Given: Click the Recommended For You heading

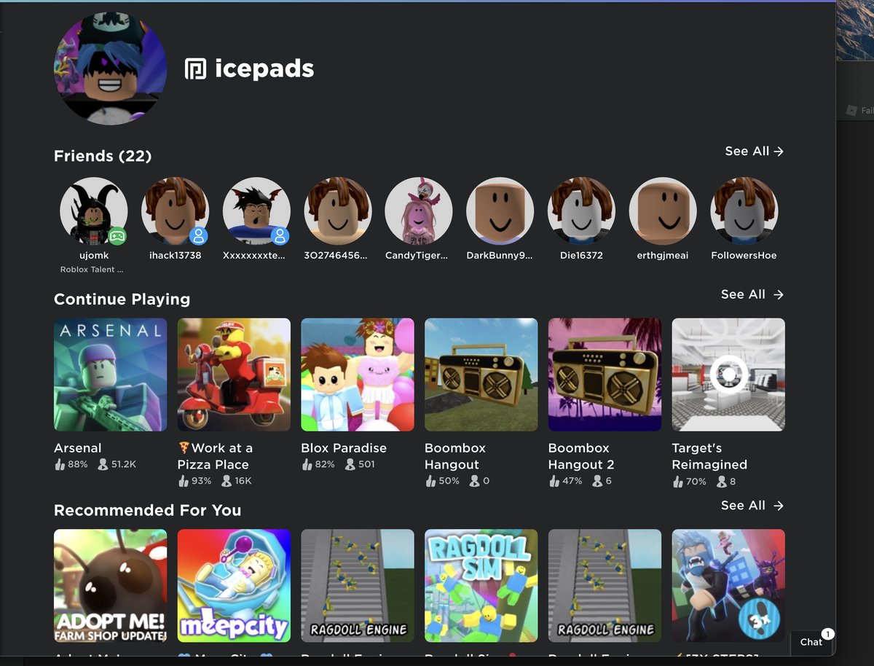Looking at the screenshot, I should (x=147, y=510).
